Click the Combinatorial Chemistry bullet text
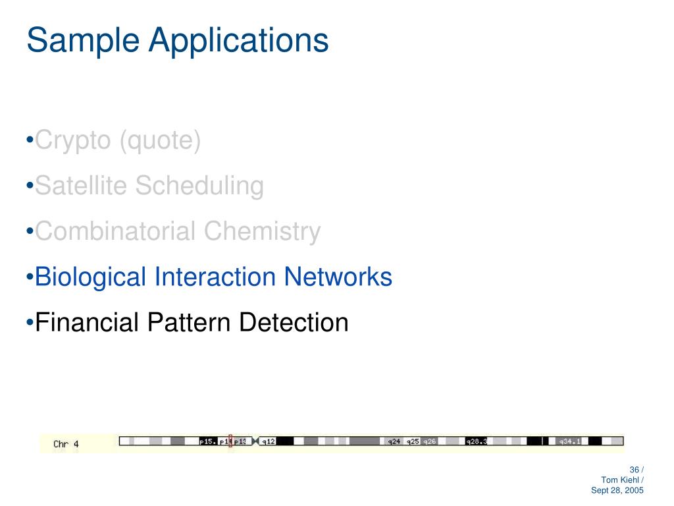674x506 pixels. (178, 231)
